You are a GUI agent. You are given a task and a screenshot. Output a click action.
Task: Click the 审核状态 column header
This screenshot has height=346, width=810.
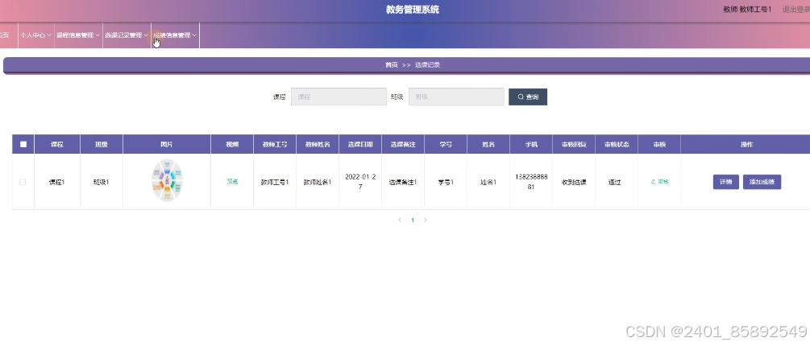pos(617,144)
